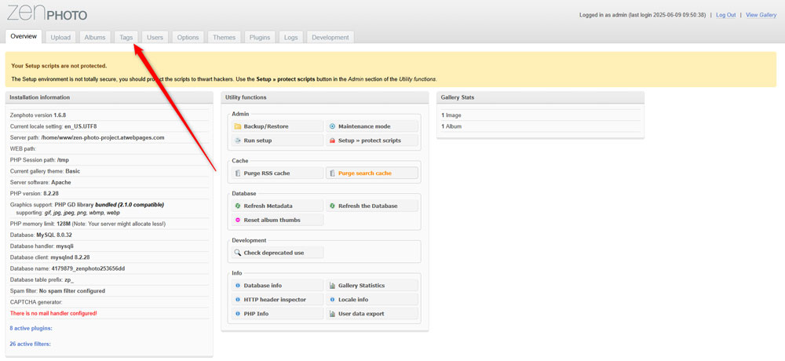Viewport: 785px width, 361px height.
Task: Click the Locale info icon
Action: tap(332, 300)
